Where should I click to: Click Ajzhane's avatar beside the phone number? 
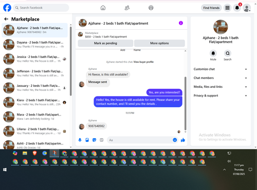coord(82,127)
